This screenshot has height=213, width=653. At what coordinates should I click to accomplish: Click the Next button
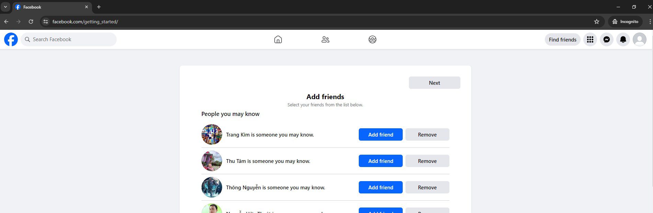[434, 83]
